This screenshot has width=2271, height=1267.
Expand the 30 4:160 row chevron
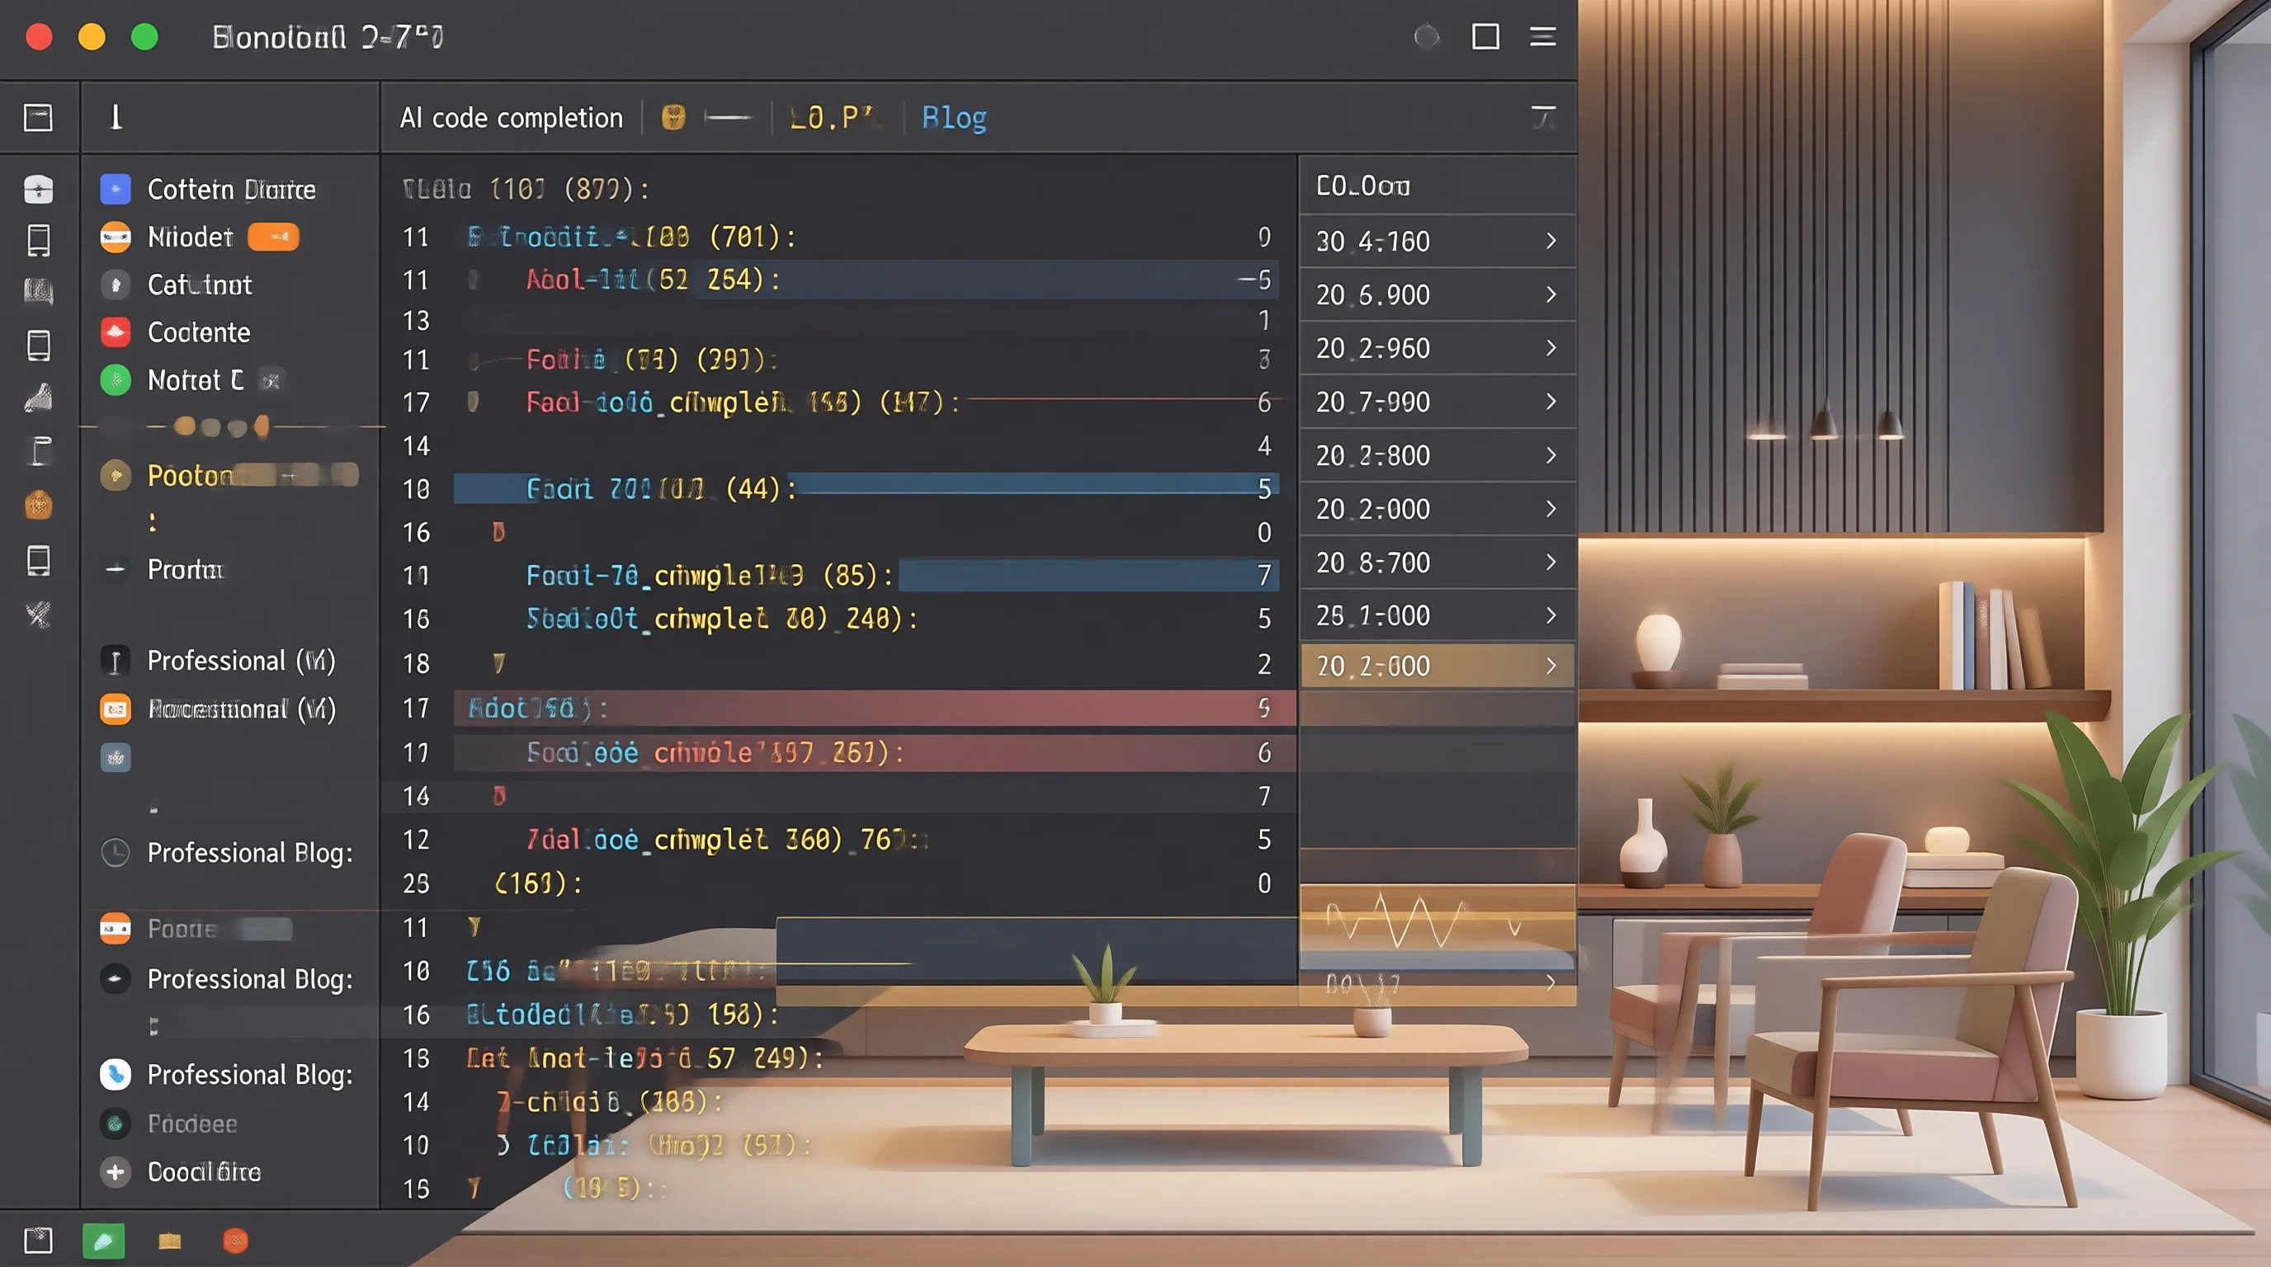tap(1551, 241)
